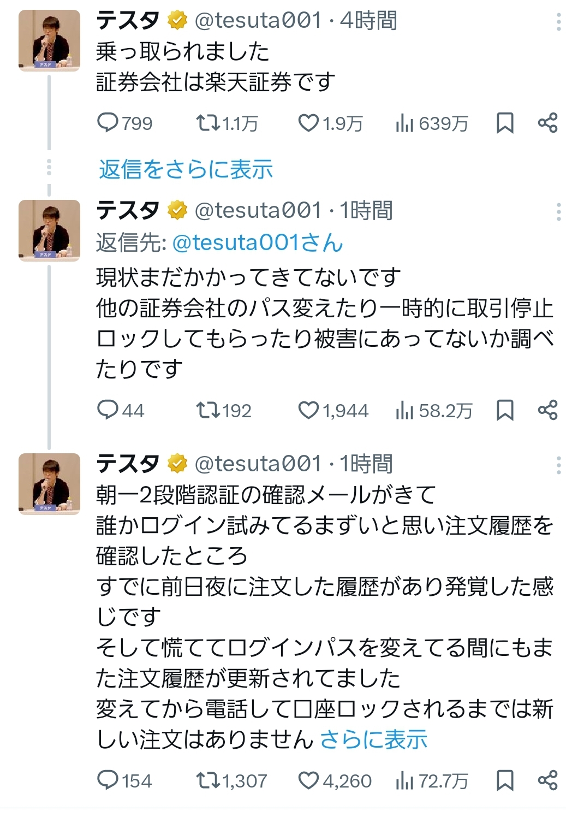Image resolution: width=566 pixels, height=817 pixels.
Task: Retweet the post with 192 retweets
Action: tap(208, 410)
